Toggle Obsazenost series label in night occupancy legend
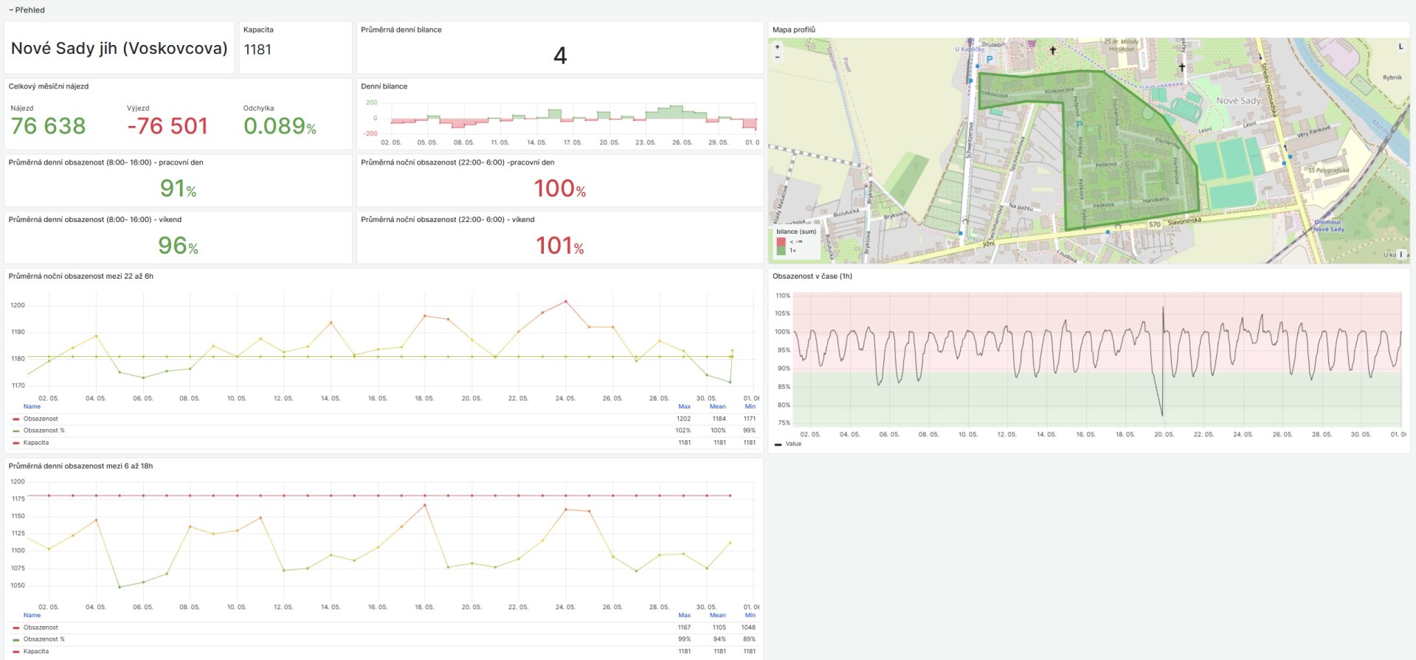1416x660 pixels. [41, 419]
